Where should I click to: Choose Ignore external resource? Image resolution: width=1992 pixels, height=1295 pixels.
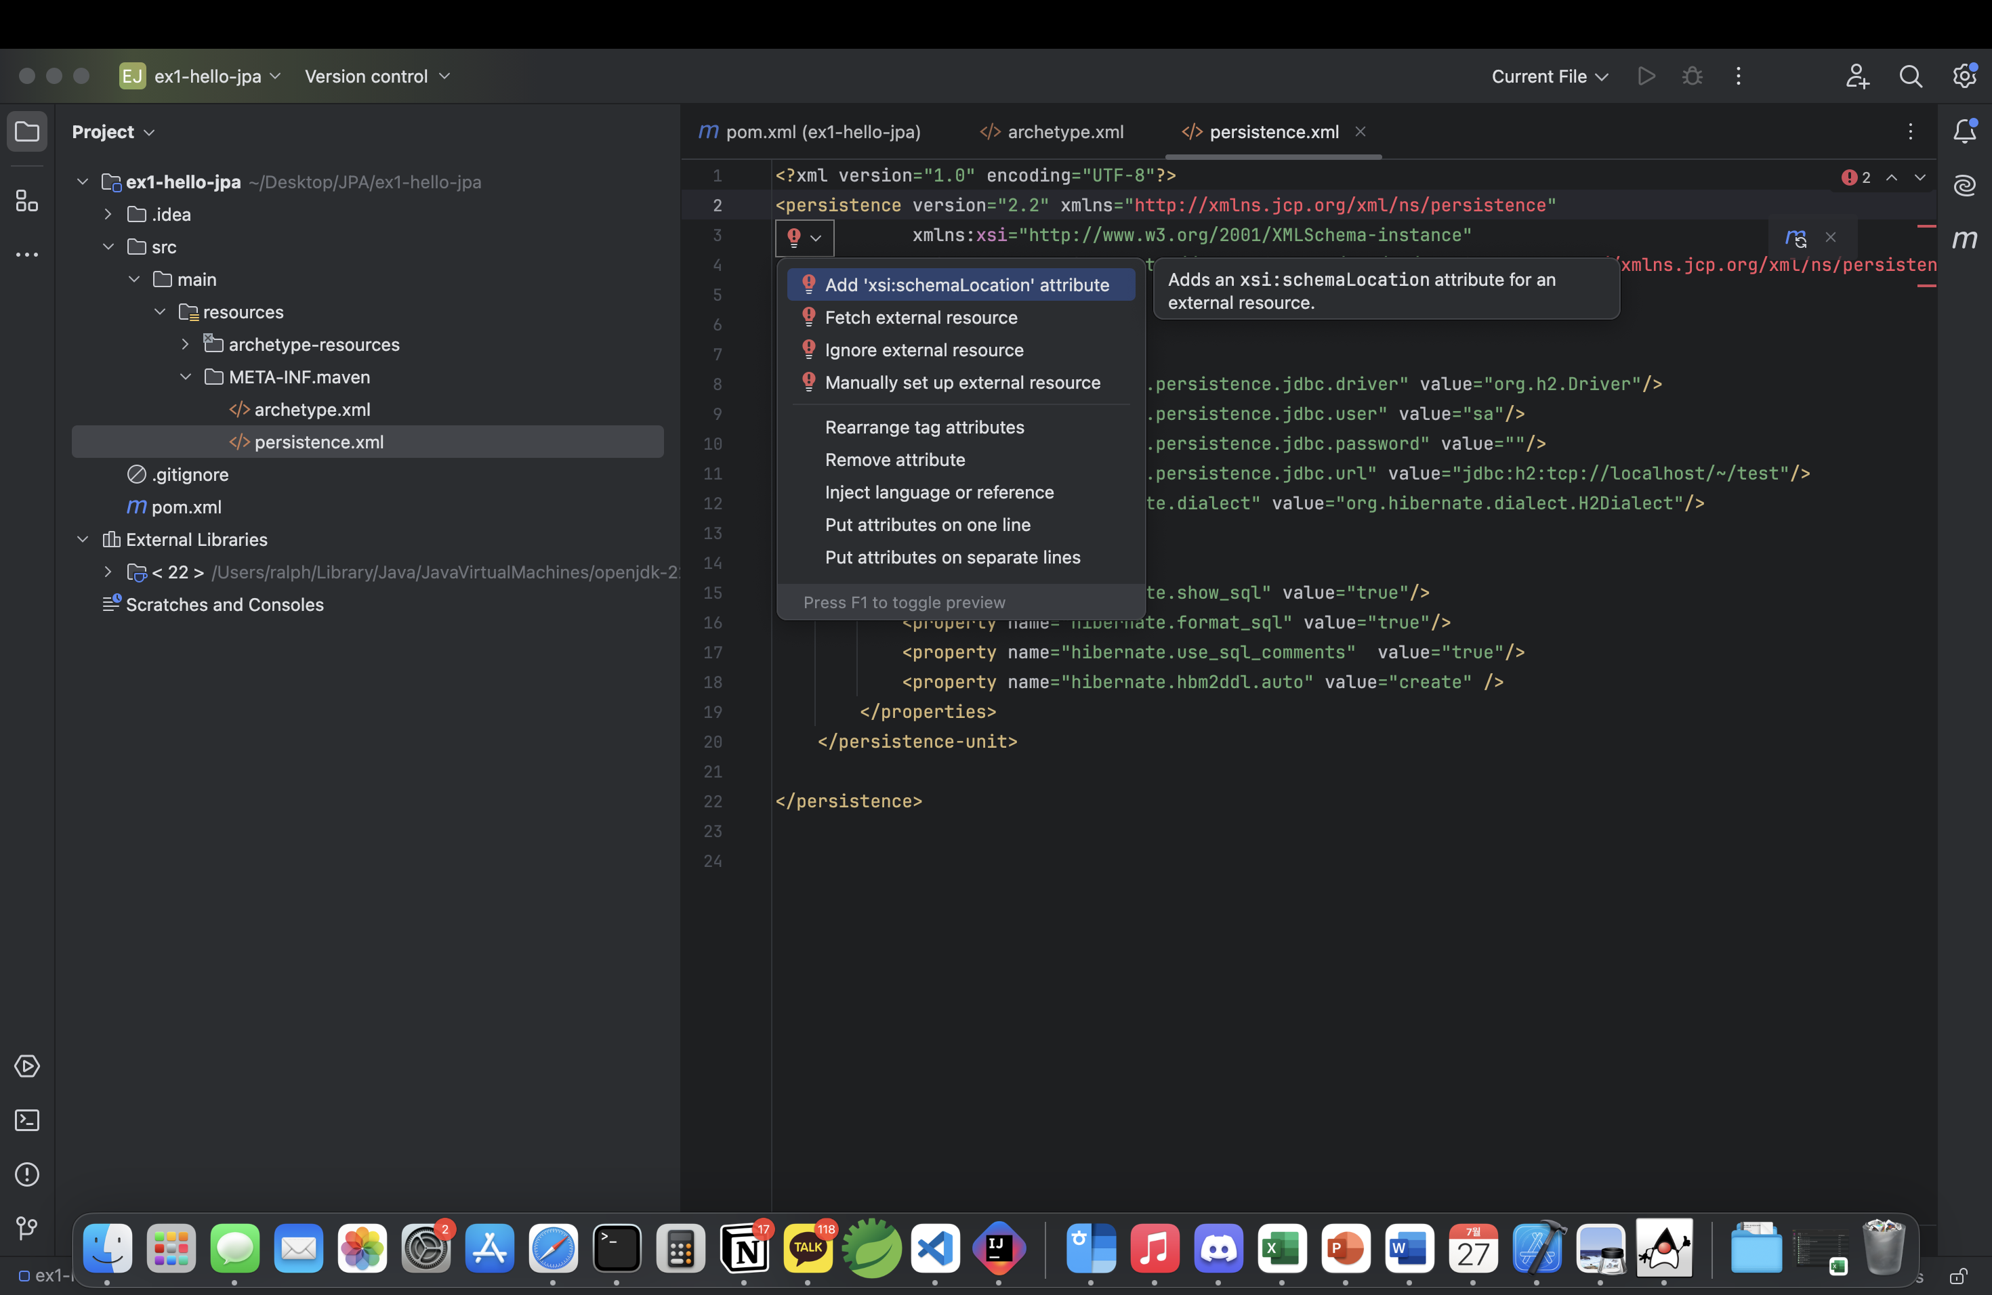click(961, 349)
